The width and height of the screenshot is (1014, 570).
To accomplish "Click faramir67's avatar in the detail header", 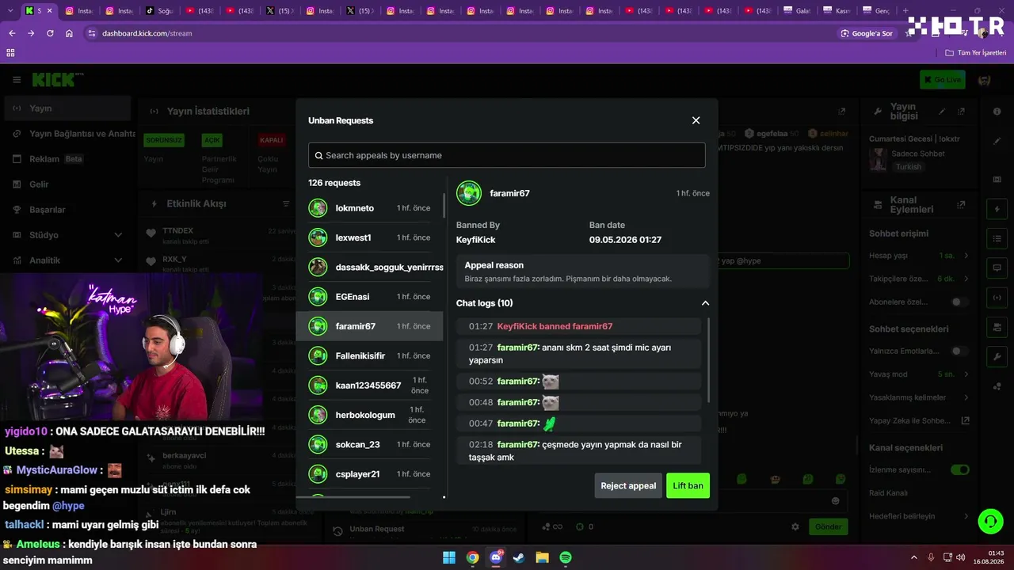I will point(469,193).
